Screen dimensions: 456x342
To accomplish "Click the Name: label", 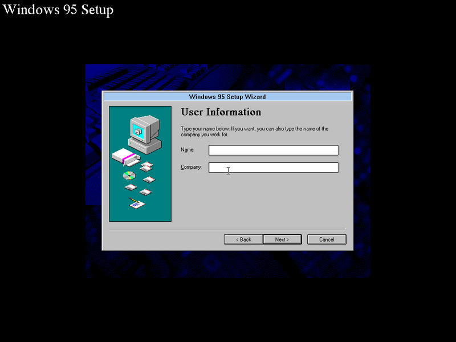I will (188, 150).
